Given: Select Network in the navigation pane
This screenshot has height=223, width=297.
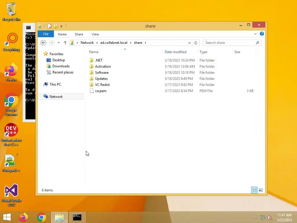Looking at the screenshot, I should point(61,96).
